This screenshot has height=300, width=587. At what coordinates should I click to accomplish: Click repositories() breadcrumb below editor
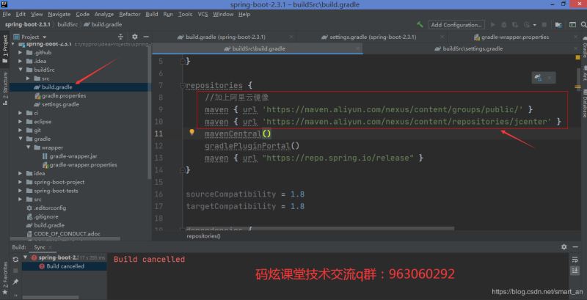204,236
